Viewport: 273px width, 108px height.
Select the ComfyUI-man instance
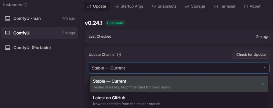tap(39, 18)
